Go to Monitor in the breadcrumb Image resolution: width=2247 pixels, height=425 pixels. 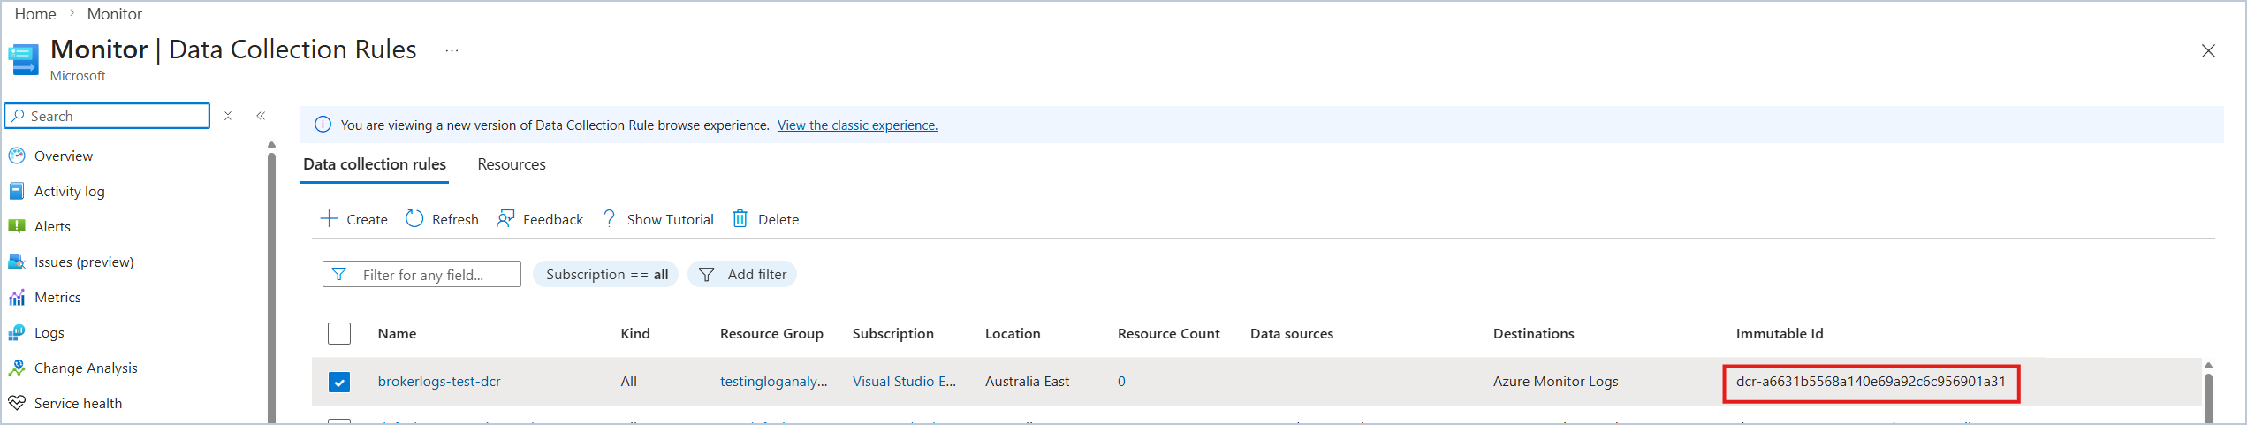115,14
